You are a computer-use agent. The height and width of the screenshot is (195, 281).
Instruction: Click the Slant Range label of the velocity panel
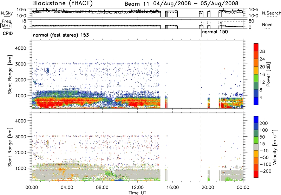10,147
